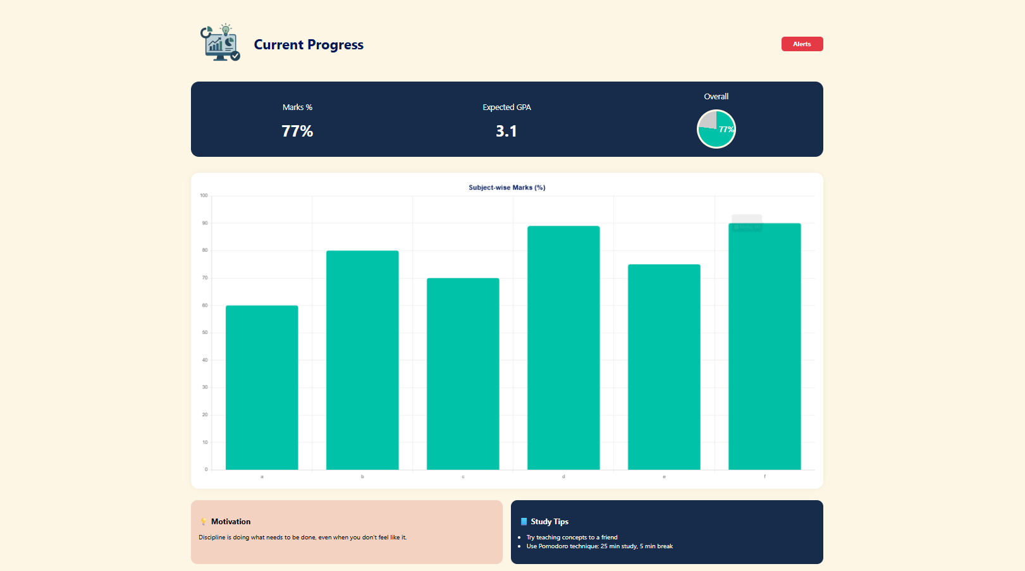1025x571 pixels.
Task: Click the Current Progress heading
Action: pos(309,44)
